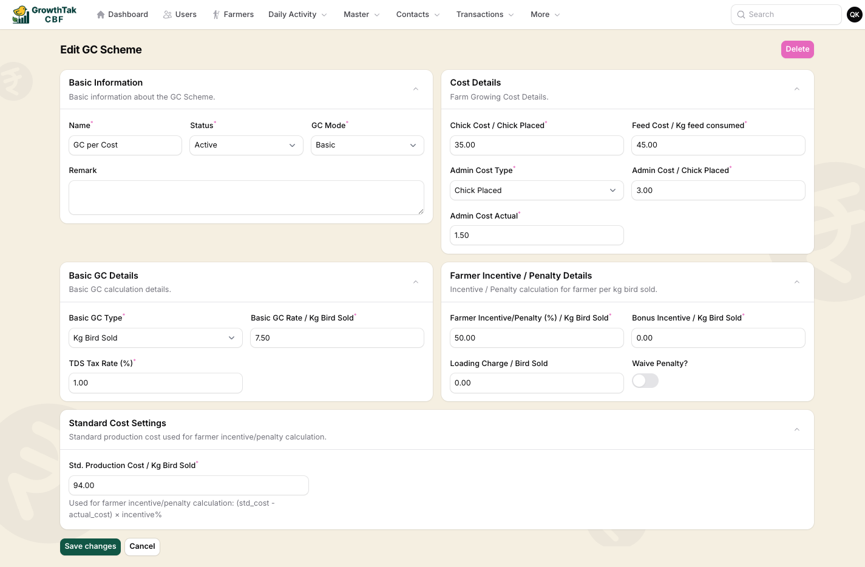Collapse the Basic GC Details section
Image resolution: width=865 pixels, height=567 pixels.
(x=416, y=282)
